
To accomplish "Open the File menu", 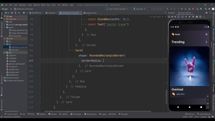I will pyautogui.click(x=6, y=5).
